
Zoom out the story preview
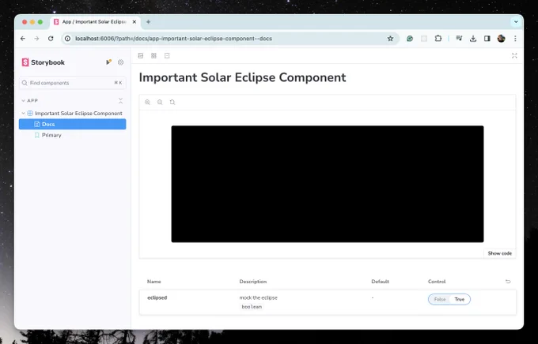coord(160,102)
